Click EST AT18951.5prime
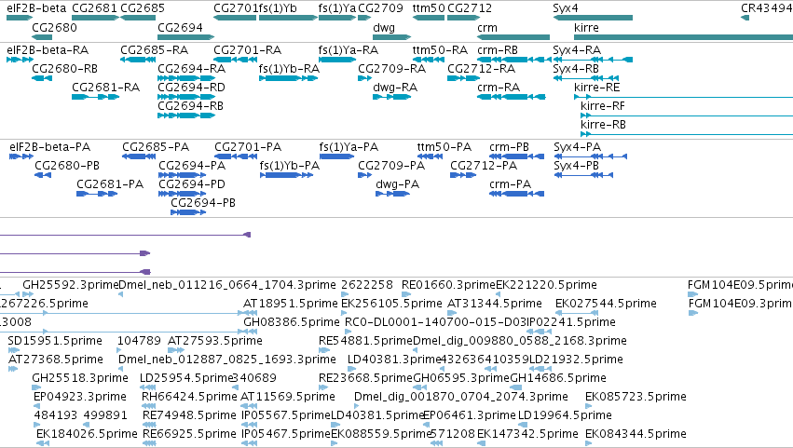This screenshot has height=448, width=793. tap(291, 305)
